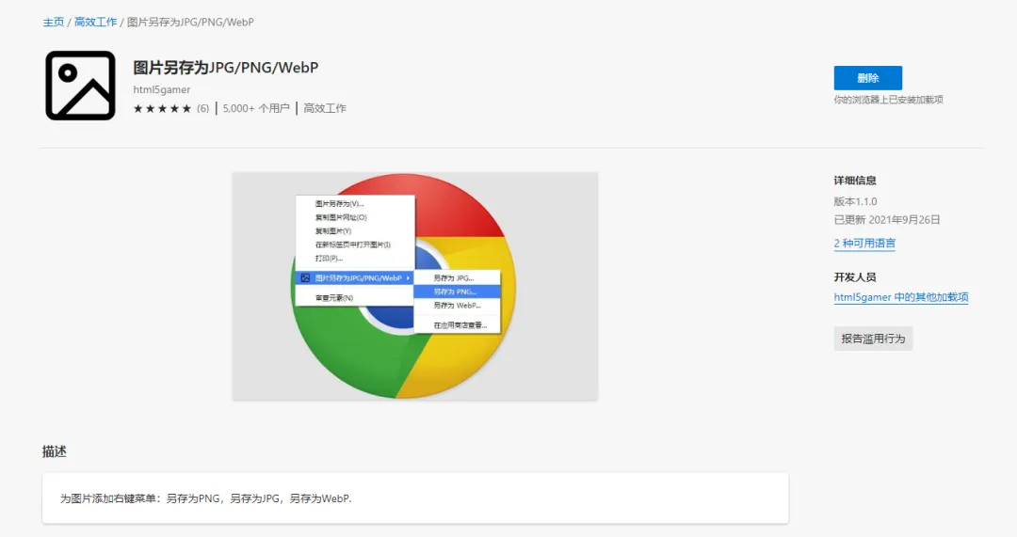Open the 2 种可用语言 link
The width and height of the screenshot is (1017, 537).
(864, 243)
